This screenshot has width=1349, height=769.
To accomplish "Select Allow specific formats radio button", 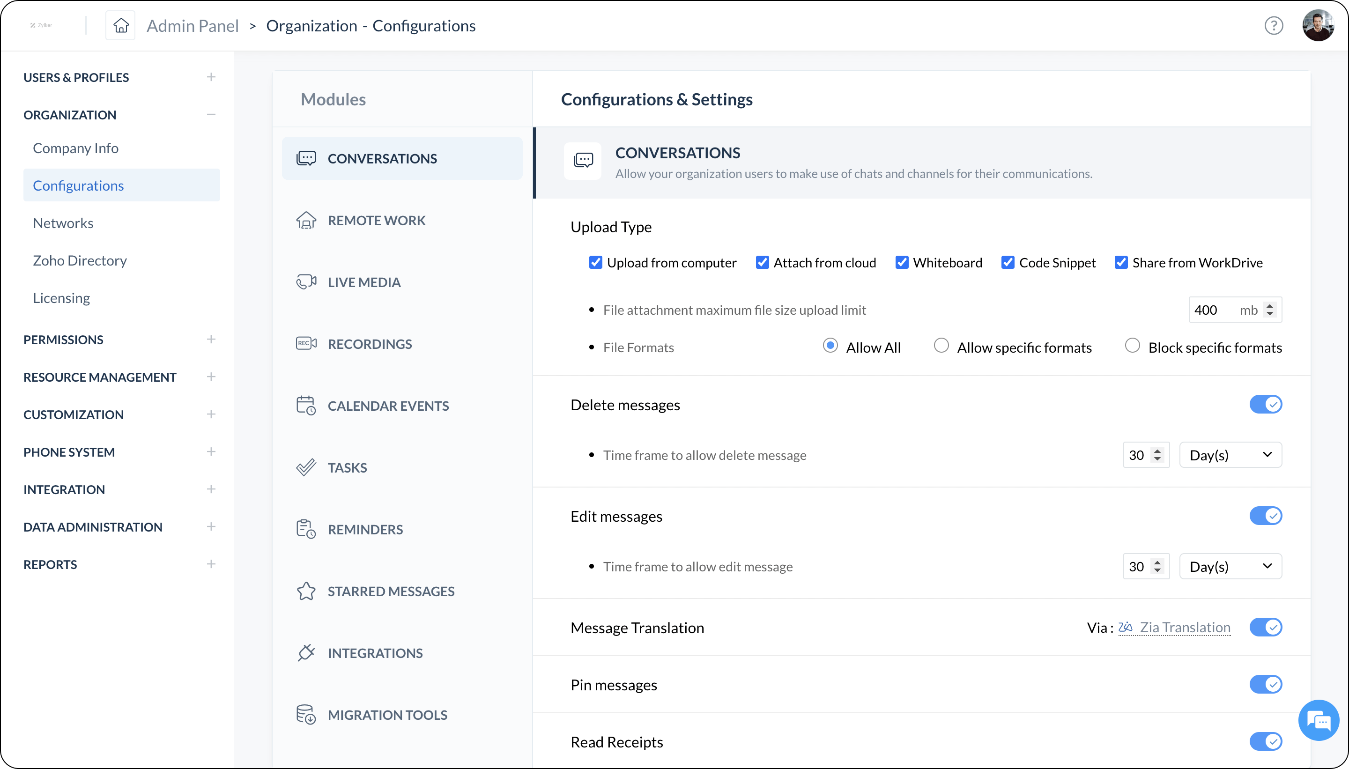I will pyautogui.click(x=941, y=346).
